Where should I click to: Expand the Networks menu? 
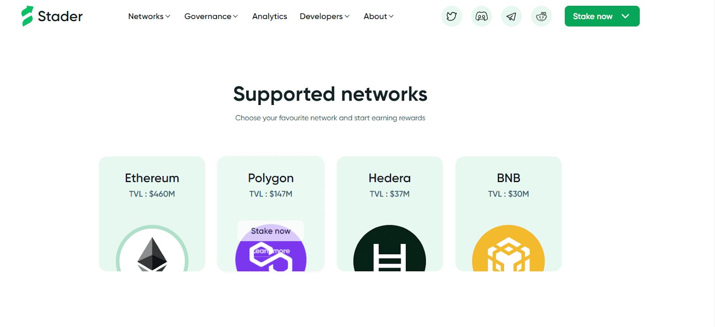point(149,17)
